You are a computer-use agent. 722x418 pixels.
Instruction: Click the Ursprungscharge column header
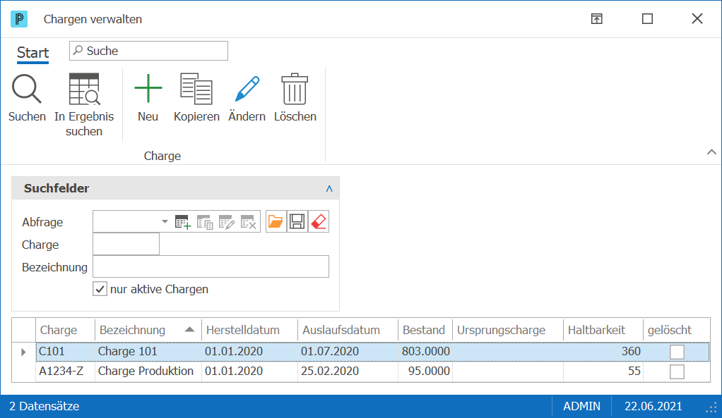[x=508, y=330]
